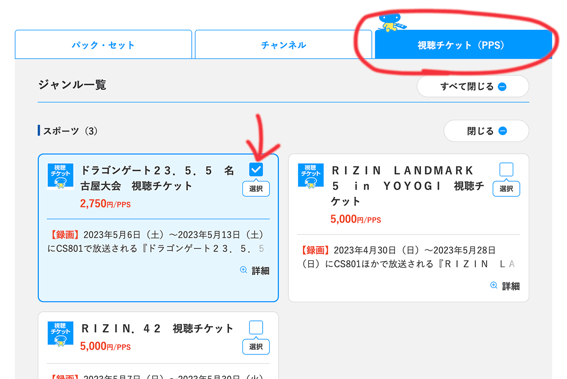Click the minus icon inside すべて閉じる button
Image resolution: width=567 pixels, height=379 pixels.
tap(502, 86)
